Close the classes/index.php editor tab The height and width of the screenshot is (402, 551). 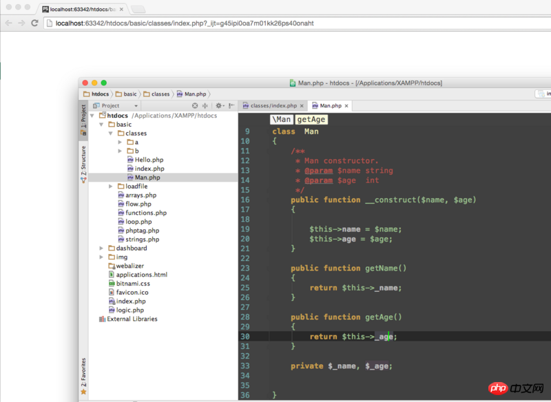[302, 106]
